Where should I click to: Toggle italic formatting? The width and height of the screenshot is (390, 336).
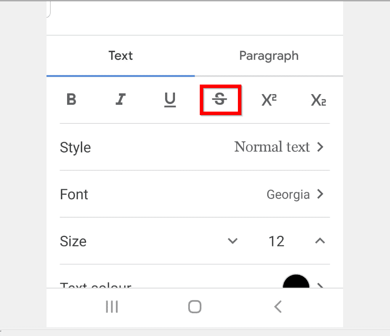120,100
